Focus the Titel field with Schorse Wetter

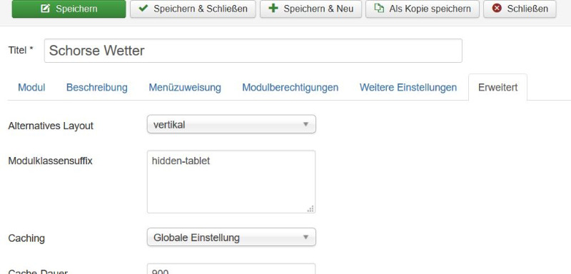(253, 51)
